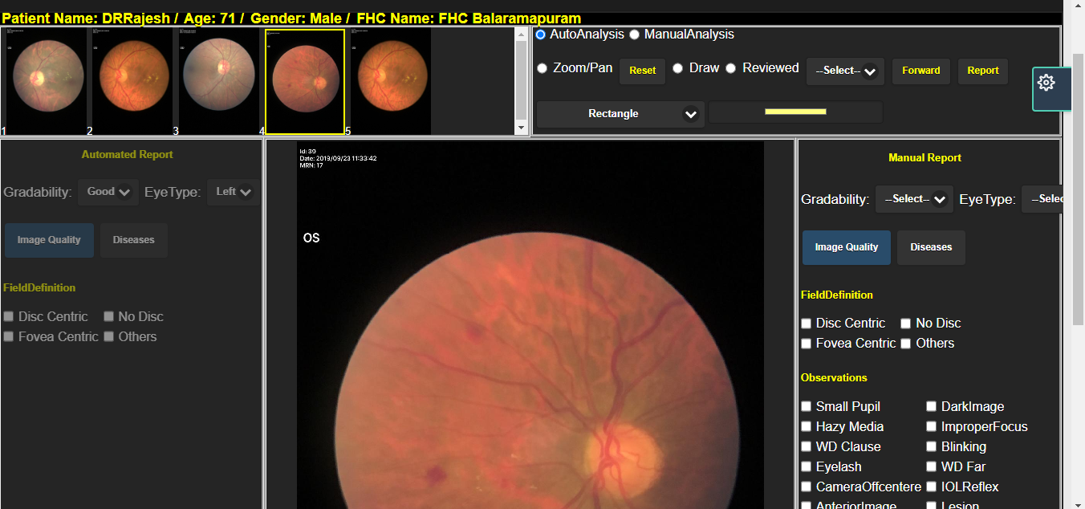Viewport: 1085px width, 509px height.
Task: Check the IOLReflex observation
Action: coord(932,487)
